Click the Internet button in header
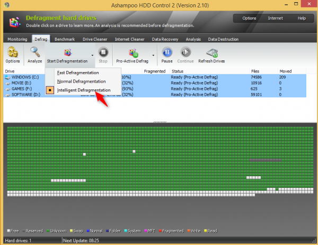Screen dimensions: 318x245 [276, 18]
